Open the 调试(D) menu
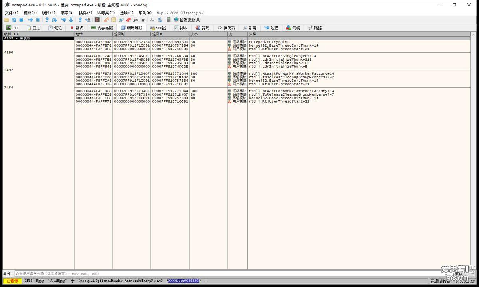 [x=49, y=13]
